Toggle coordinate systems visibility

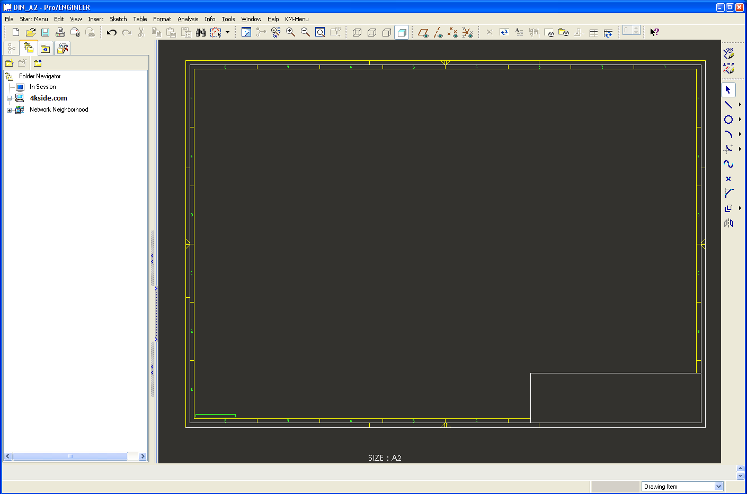click(x=467, y=32)
